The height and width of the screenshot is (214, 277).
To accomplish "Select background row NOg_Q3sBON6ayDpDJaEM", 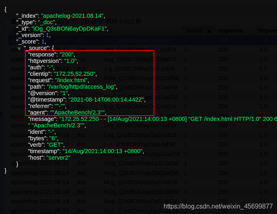I will pyautogui.click(x=143, y=192).
